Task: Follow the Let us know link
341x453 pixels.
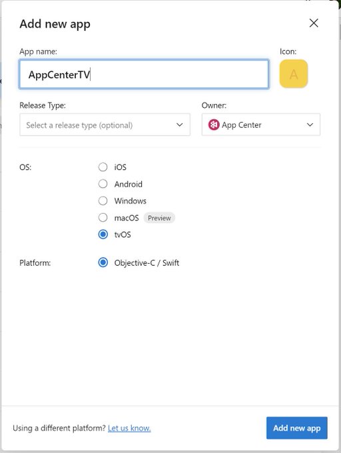Action: tap(129, 428)
